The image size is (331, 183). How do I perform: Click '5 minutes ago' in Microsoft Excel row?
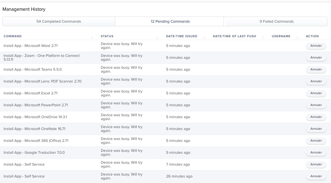(x=178, y=93)
